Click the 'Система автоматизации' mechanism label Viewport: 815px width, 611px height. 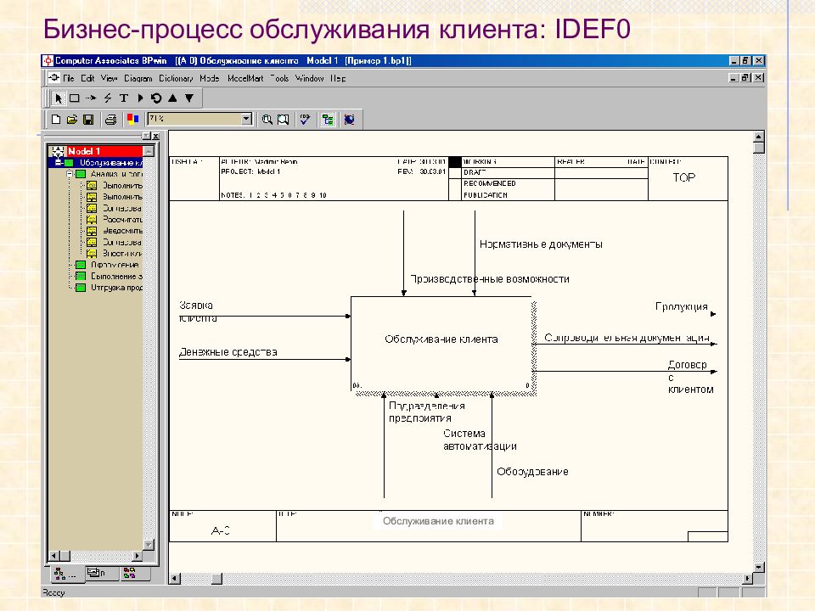pos(480,440)
